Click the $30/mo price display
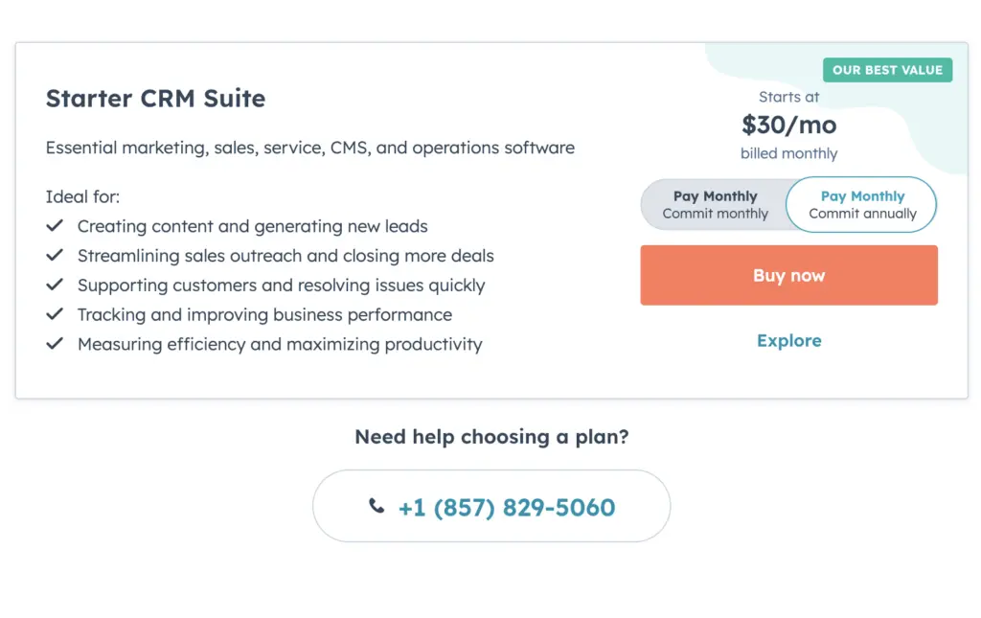Image resolution: width=981 pixels, height=618 pixels. 788,125
